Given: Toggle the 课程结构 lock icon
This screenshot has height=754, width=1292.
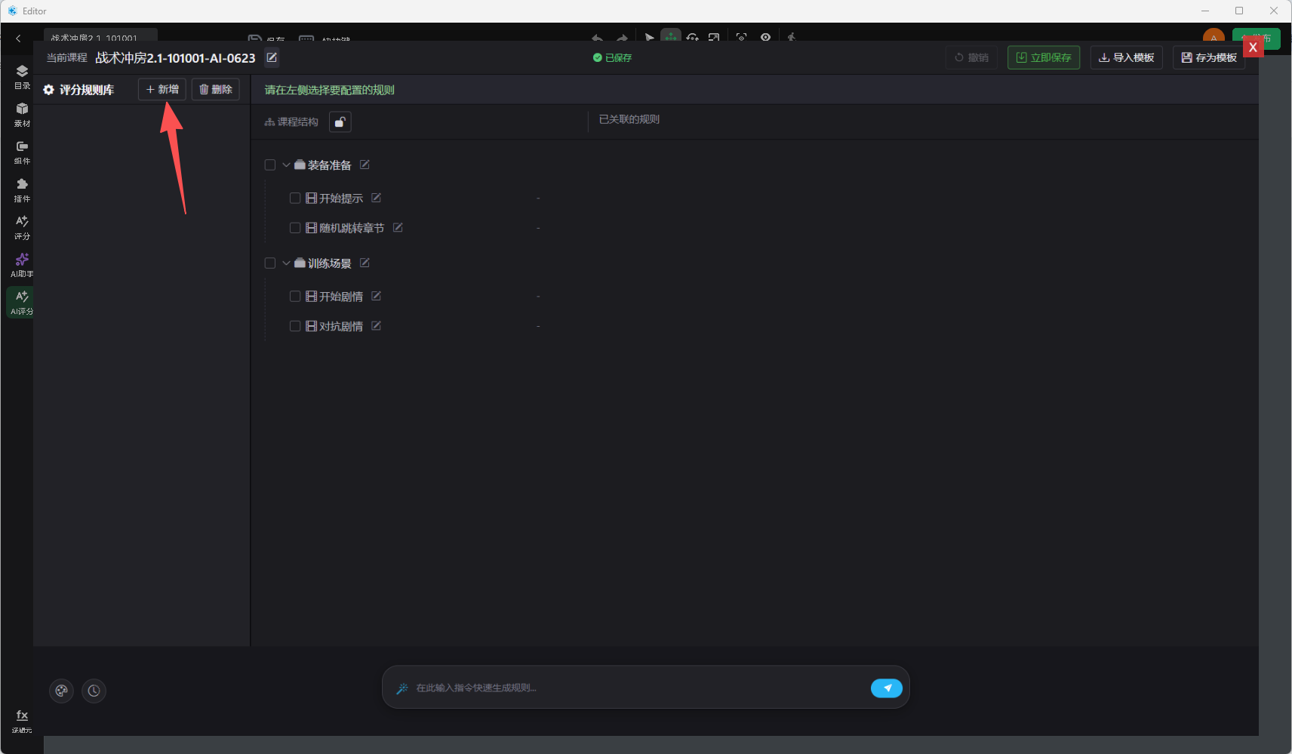Looking at the screenshot, I should click(340, 122).
